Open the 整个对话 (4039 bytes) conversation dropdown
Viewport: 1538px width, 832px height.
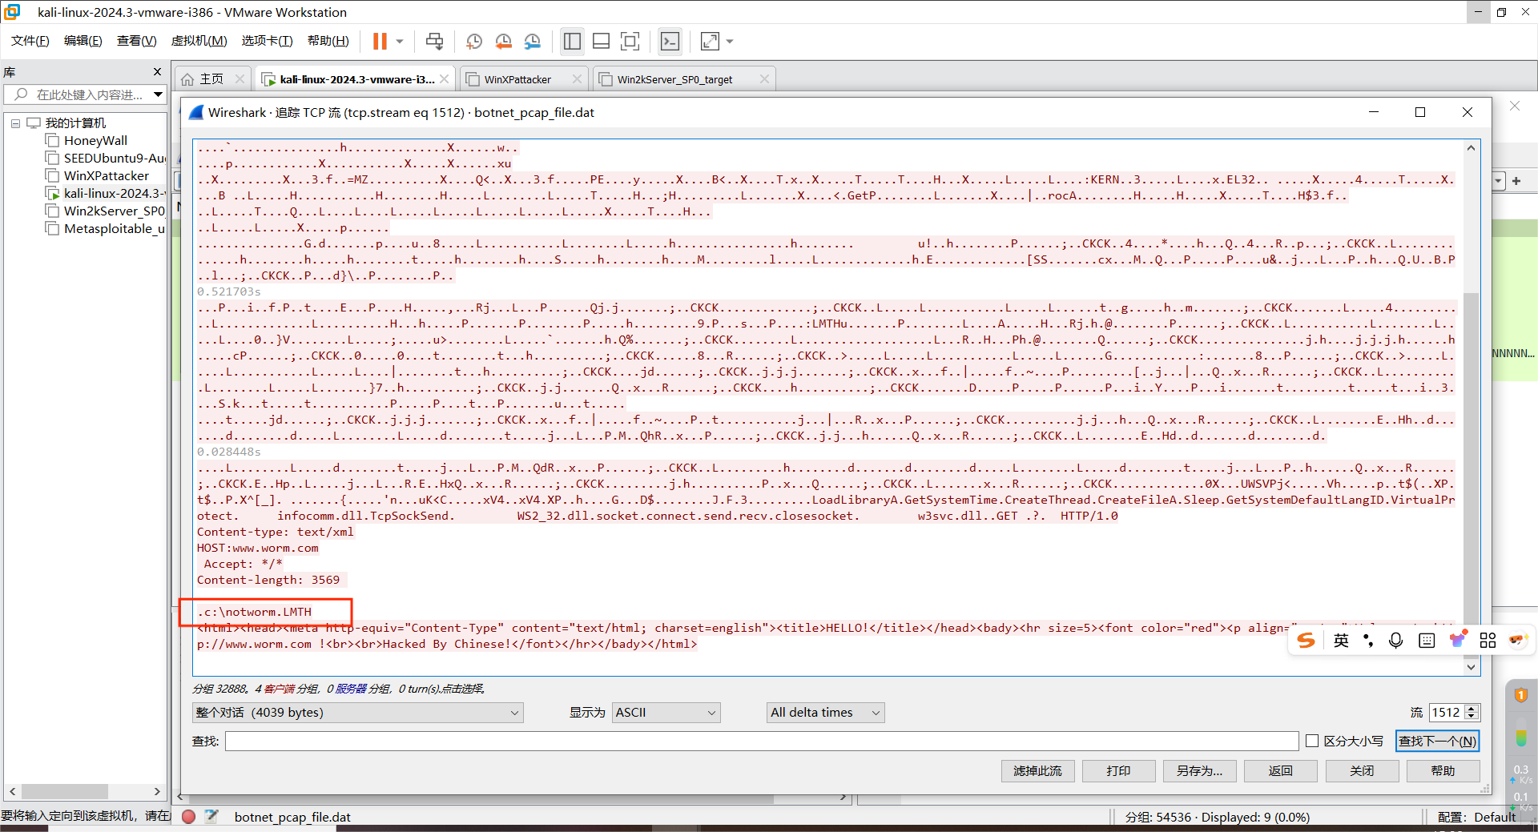(x=357, y=713)
